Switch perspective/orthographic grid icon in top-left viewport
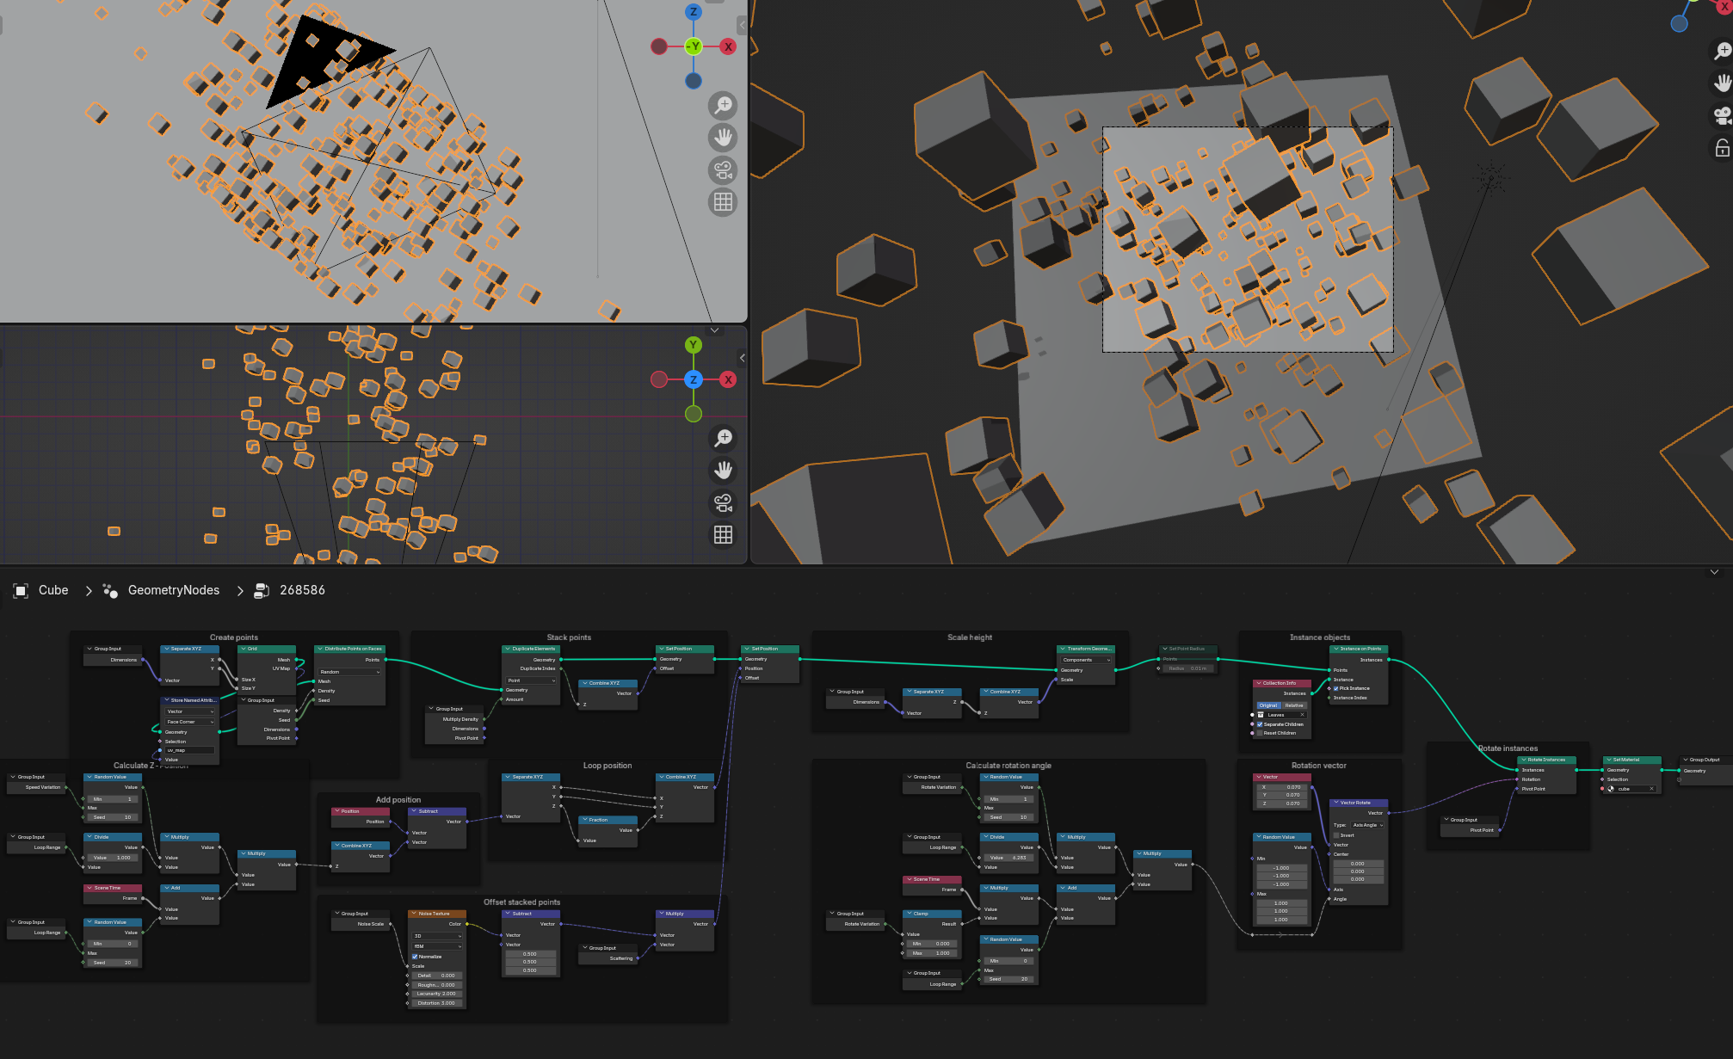 724,202
